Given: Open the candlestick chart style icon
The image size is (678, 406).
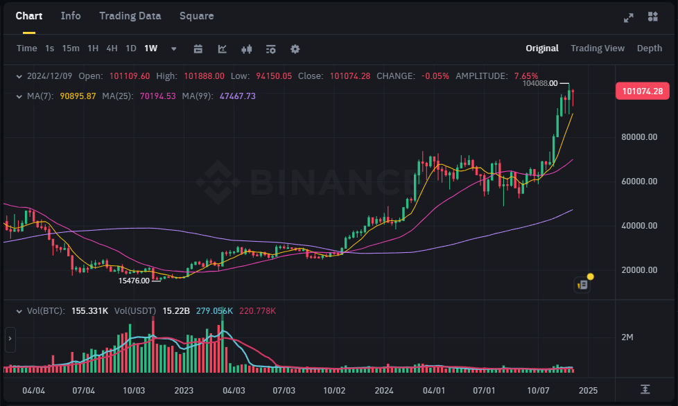Looking at the screenshot, I should (246, 48).
